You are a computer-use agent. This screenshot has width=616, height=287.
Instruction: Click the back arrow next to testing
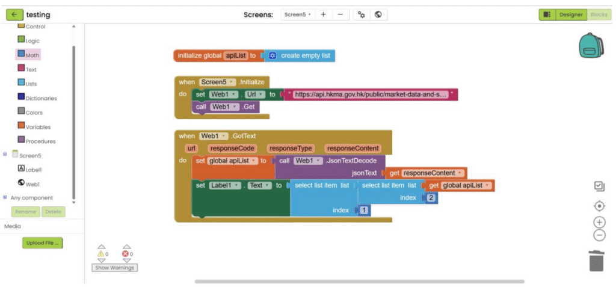click(14, 14)
